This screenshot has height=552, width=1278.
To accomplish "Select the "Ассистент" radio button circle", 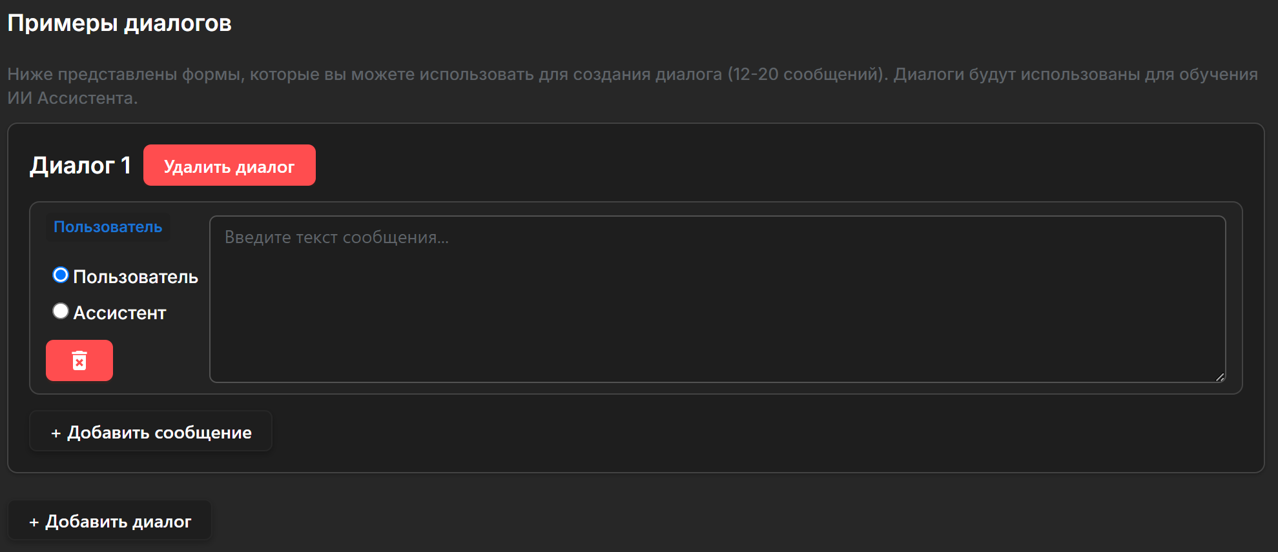I will click(61, 311).
